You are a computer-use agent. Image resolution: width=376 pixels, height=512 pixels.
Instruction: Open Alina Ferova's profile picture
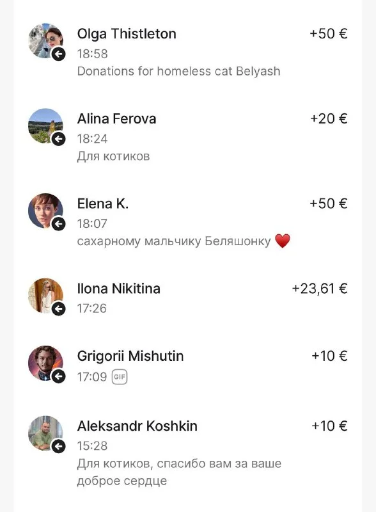pos(45,125)
